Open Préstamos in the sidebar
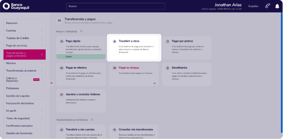This screenshot has height=139, width=283. pos(25,88)
